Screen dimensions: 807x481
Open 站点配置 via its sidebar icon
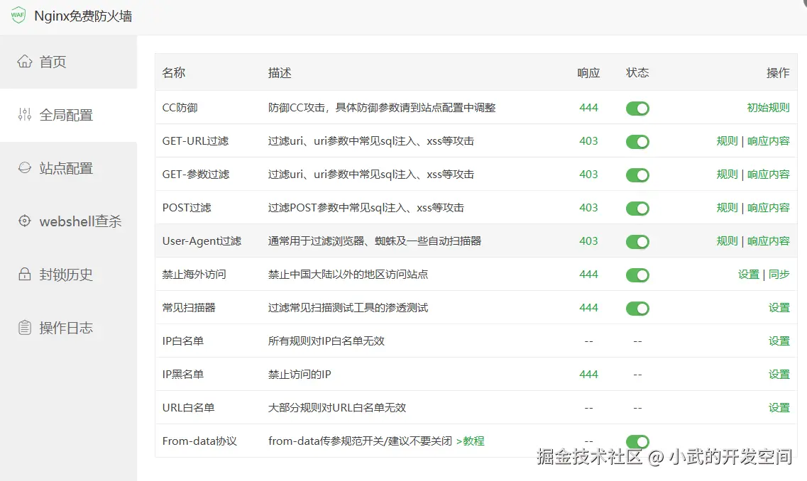click(x=23, y=168)
